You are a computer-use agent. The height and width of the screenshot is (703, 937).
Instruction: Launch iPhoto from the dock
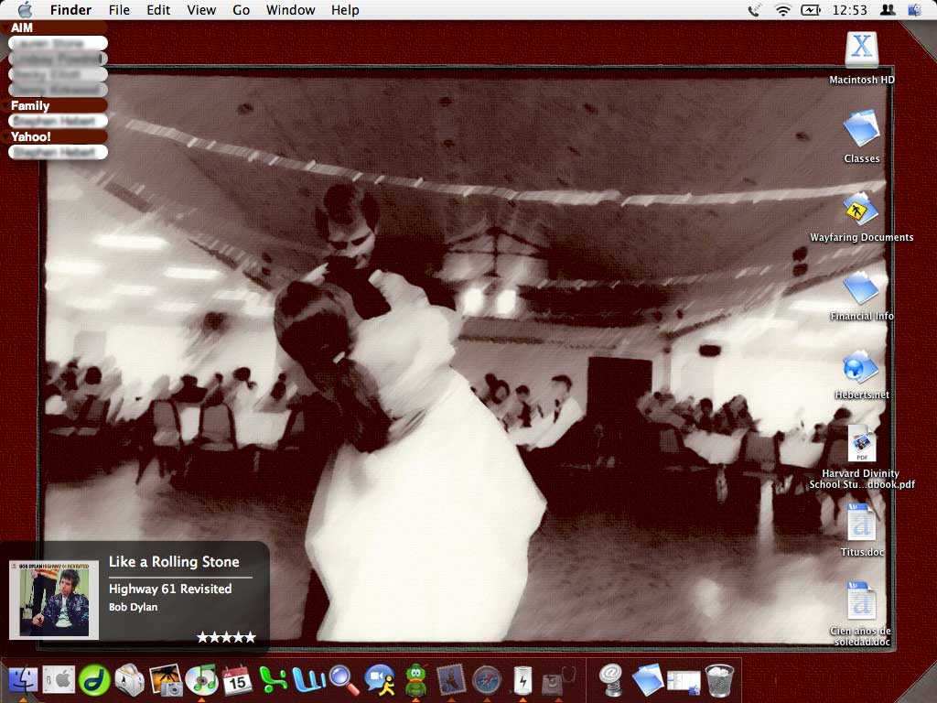click(166, 679)
